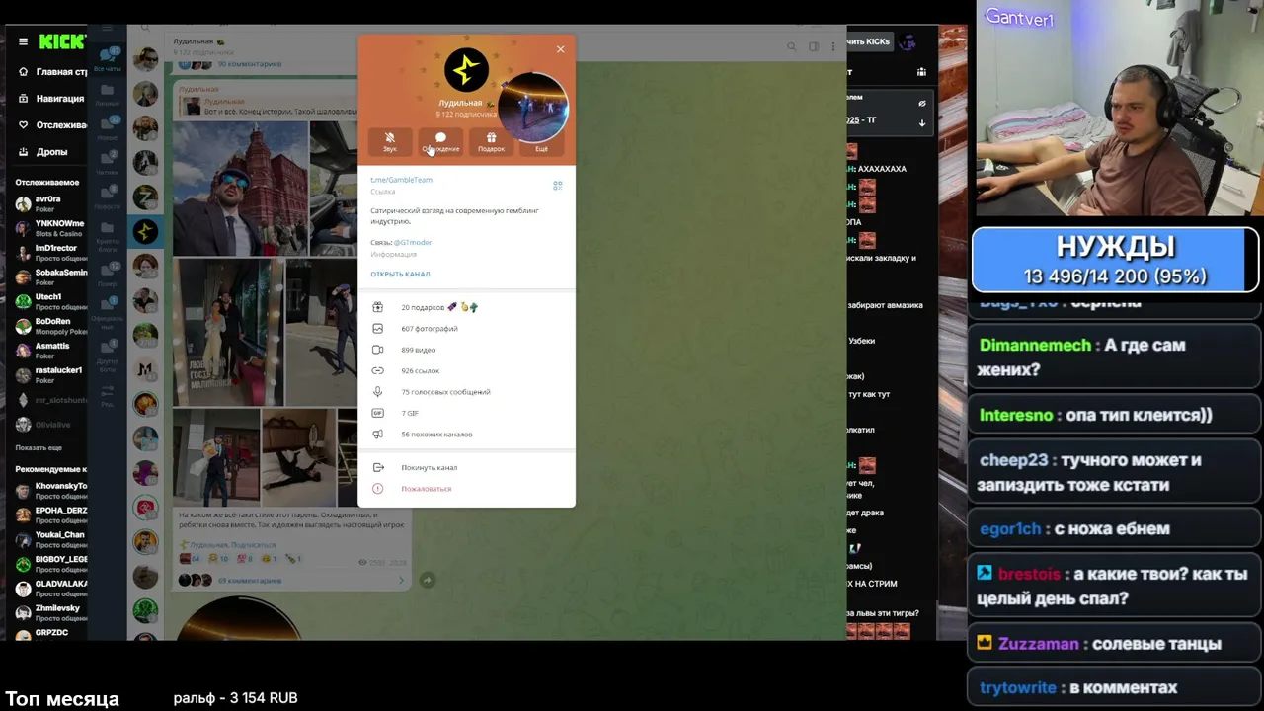Open the Z avatar chat in list

coord(145,197)
